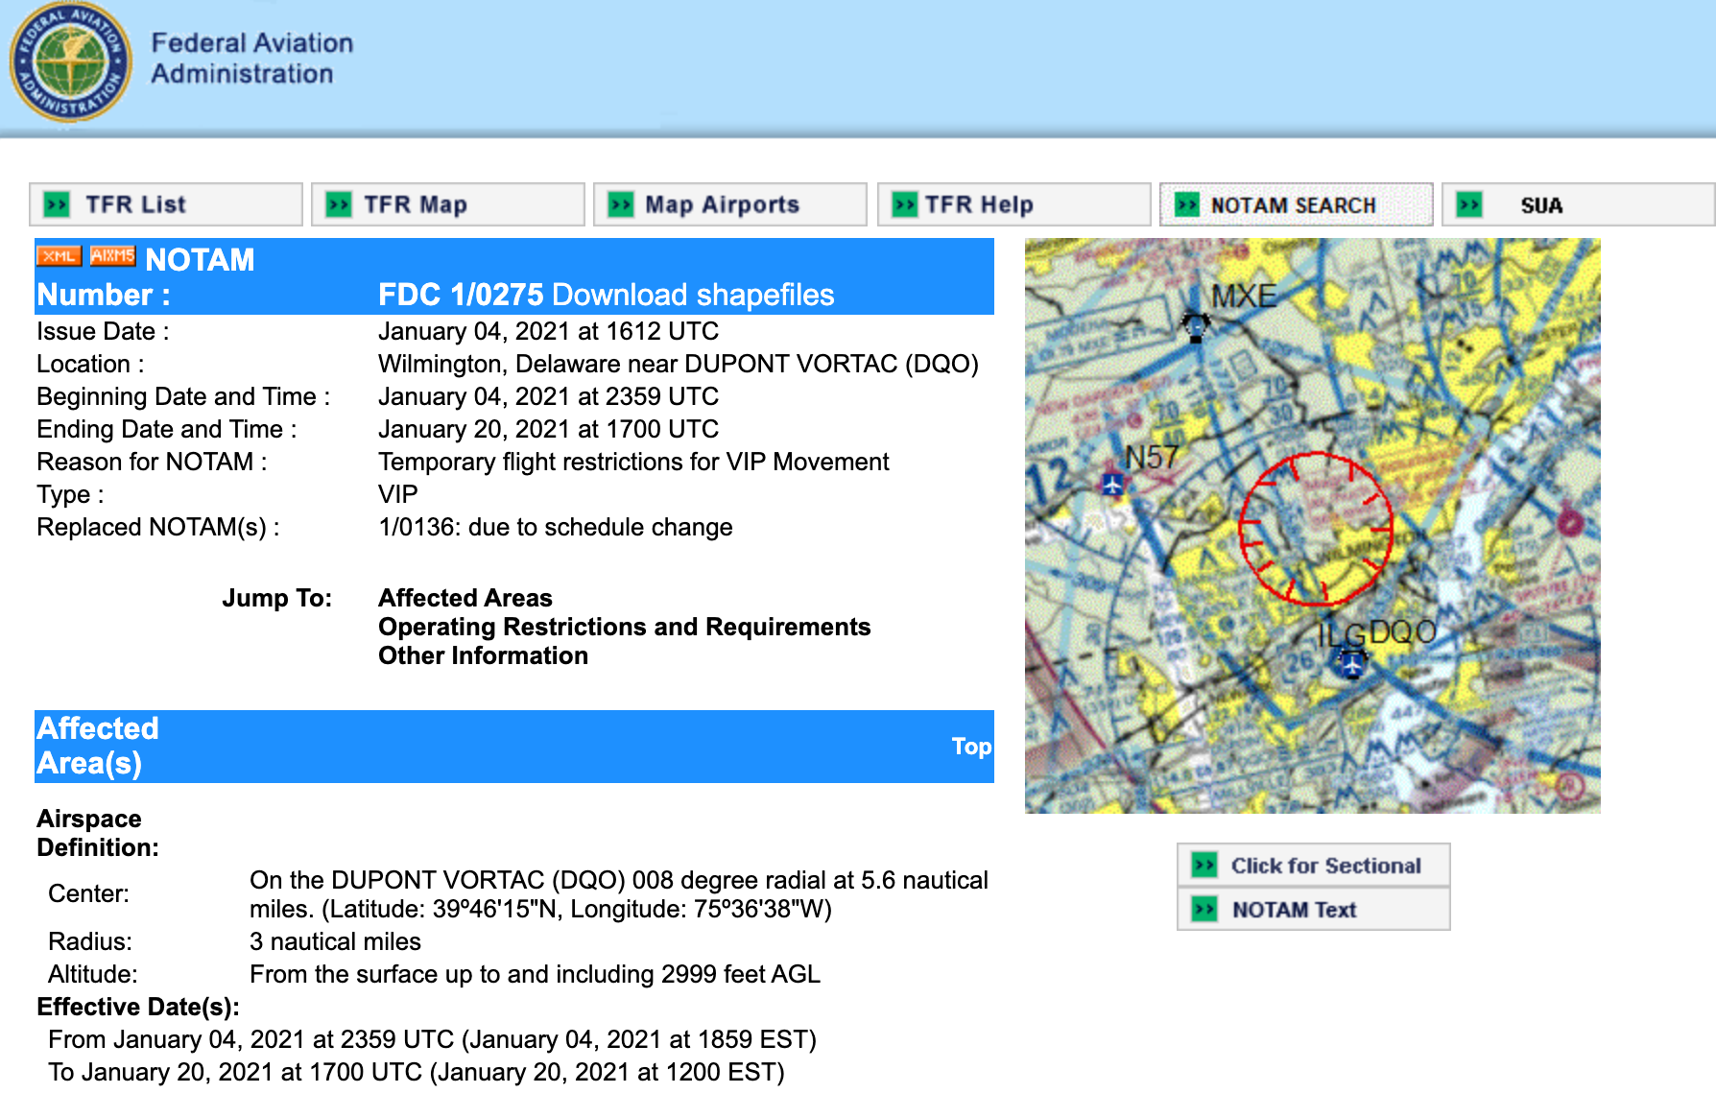The image size is (1716, 1117).
Task: Click the Download shapefiles link
Action: point(693,295)
